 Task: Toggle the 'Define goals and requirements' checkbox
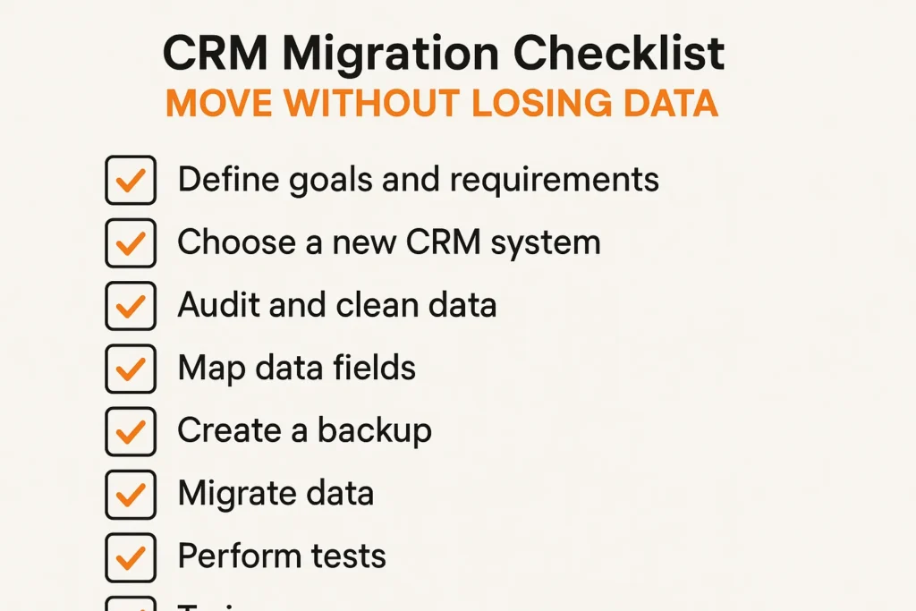(x=131, y=180)
